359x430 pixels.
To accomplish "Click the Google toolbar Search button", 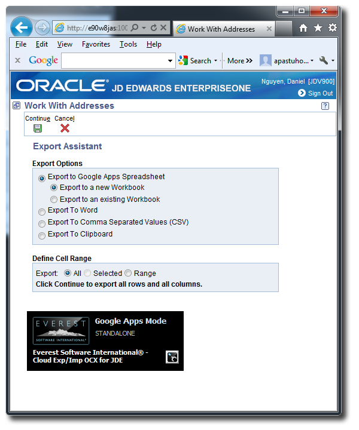I will tap(194, 60).
